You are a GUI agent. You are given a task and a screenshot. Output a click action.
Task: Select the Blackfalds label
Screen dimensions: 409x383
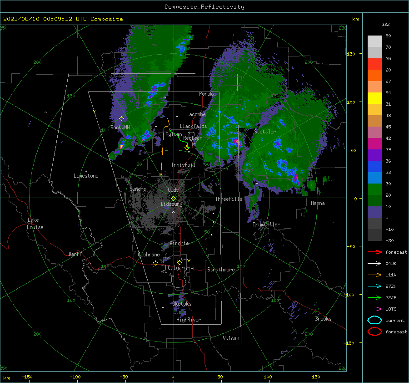coord(193,126)
